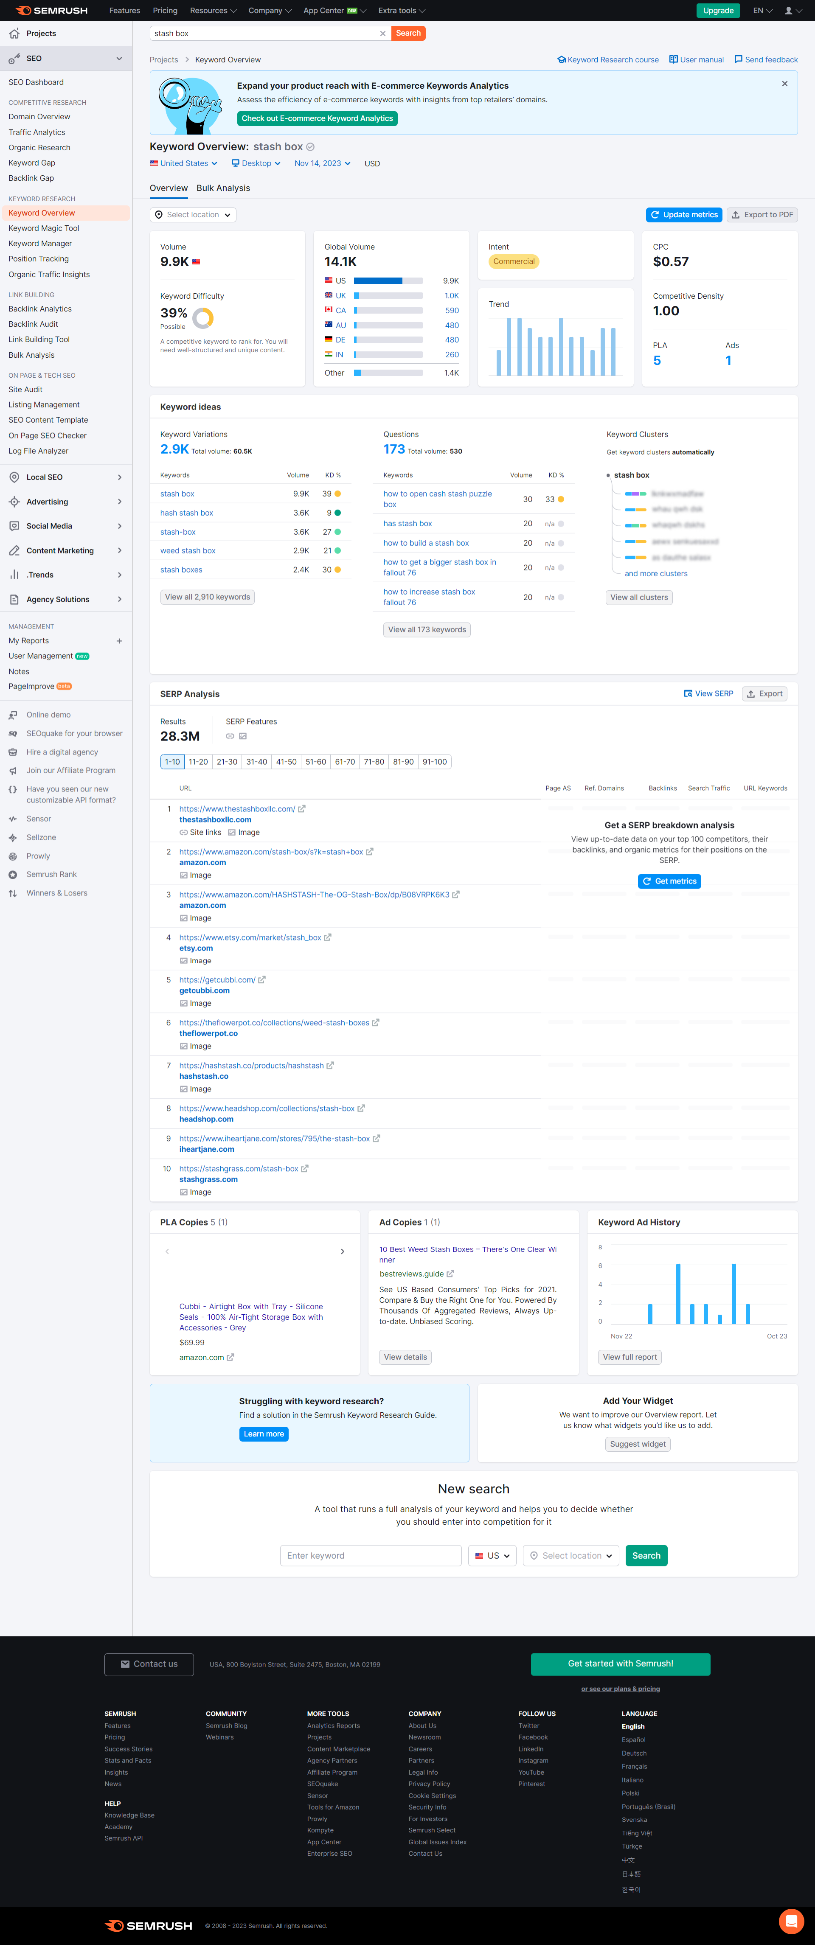815x1947 pixels.
Task: Select the 11-20 results range
Action: point(198,762)
